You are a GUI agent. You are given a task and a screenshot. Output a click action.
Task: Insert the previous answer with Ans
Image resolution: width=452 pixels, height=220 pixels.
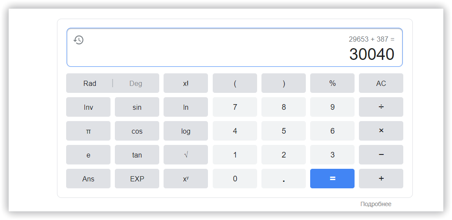coord(88,179)
